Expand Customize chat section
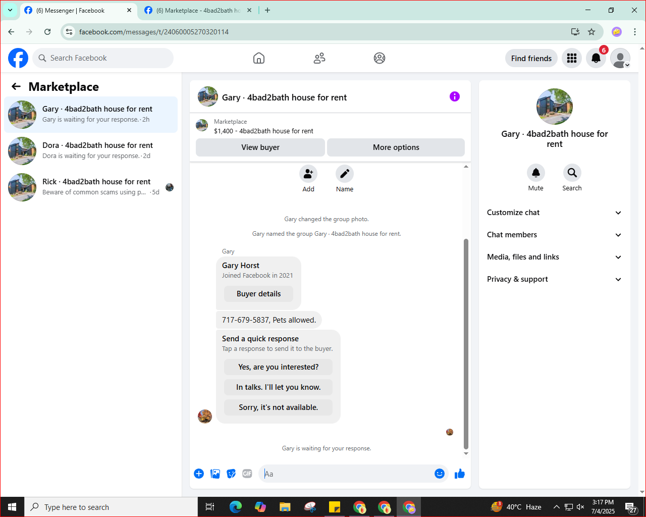646x517 pixels. [555, 213]
